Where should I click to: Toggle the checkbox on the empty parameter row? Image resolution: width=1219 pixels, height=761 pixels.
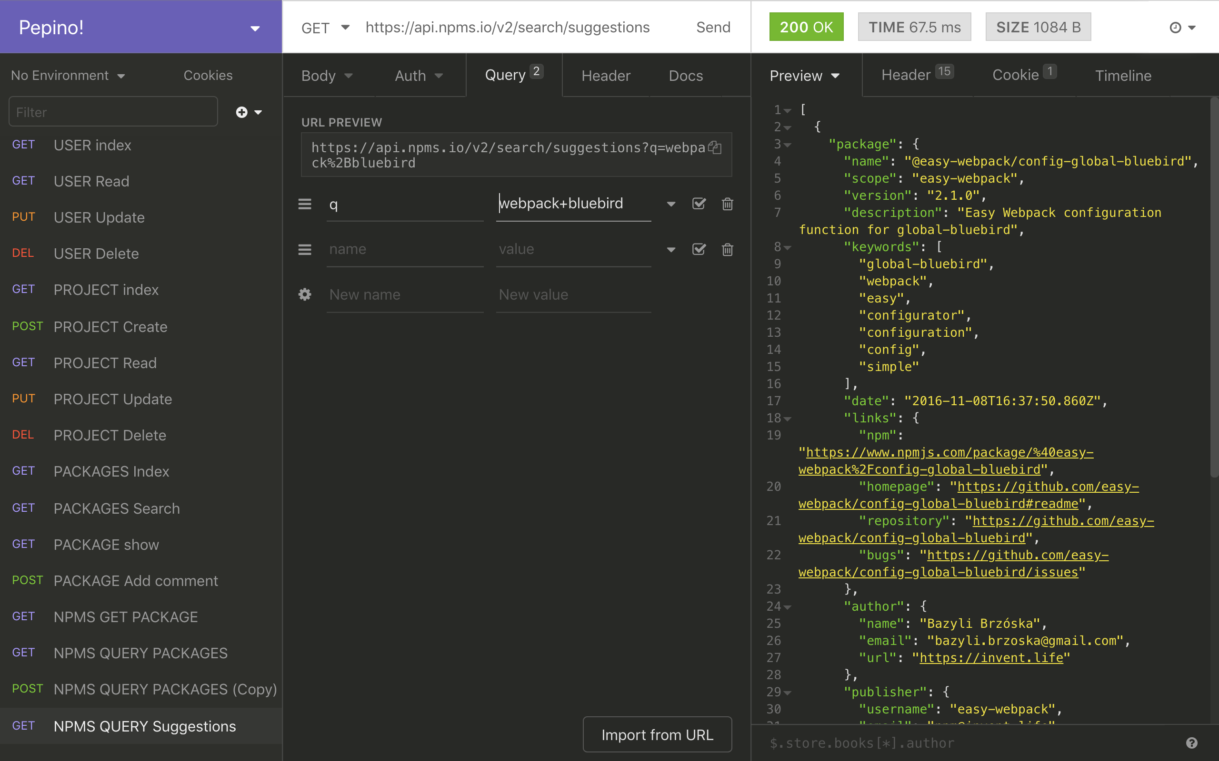tap(699, 249)
